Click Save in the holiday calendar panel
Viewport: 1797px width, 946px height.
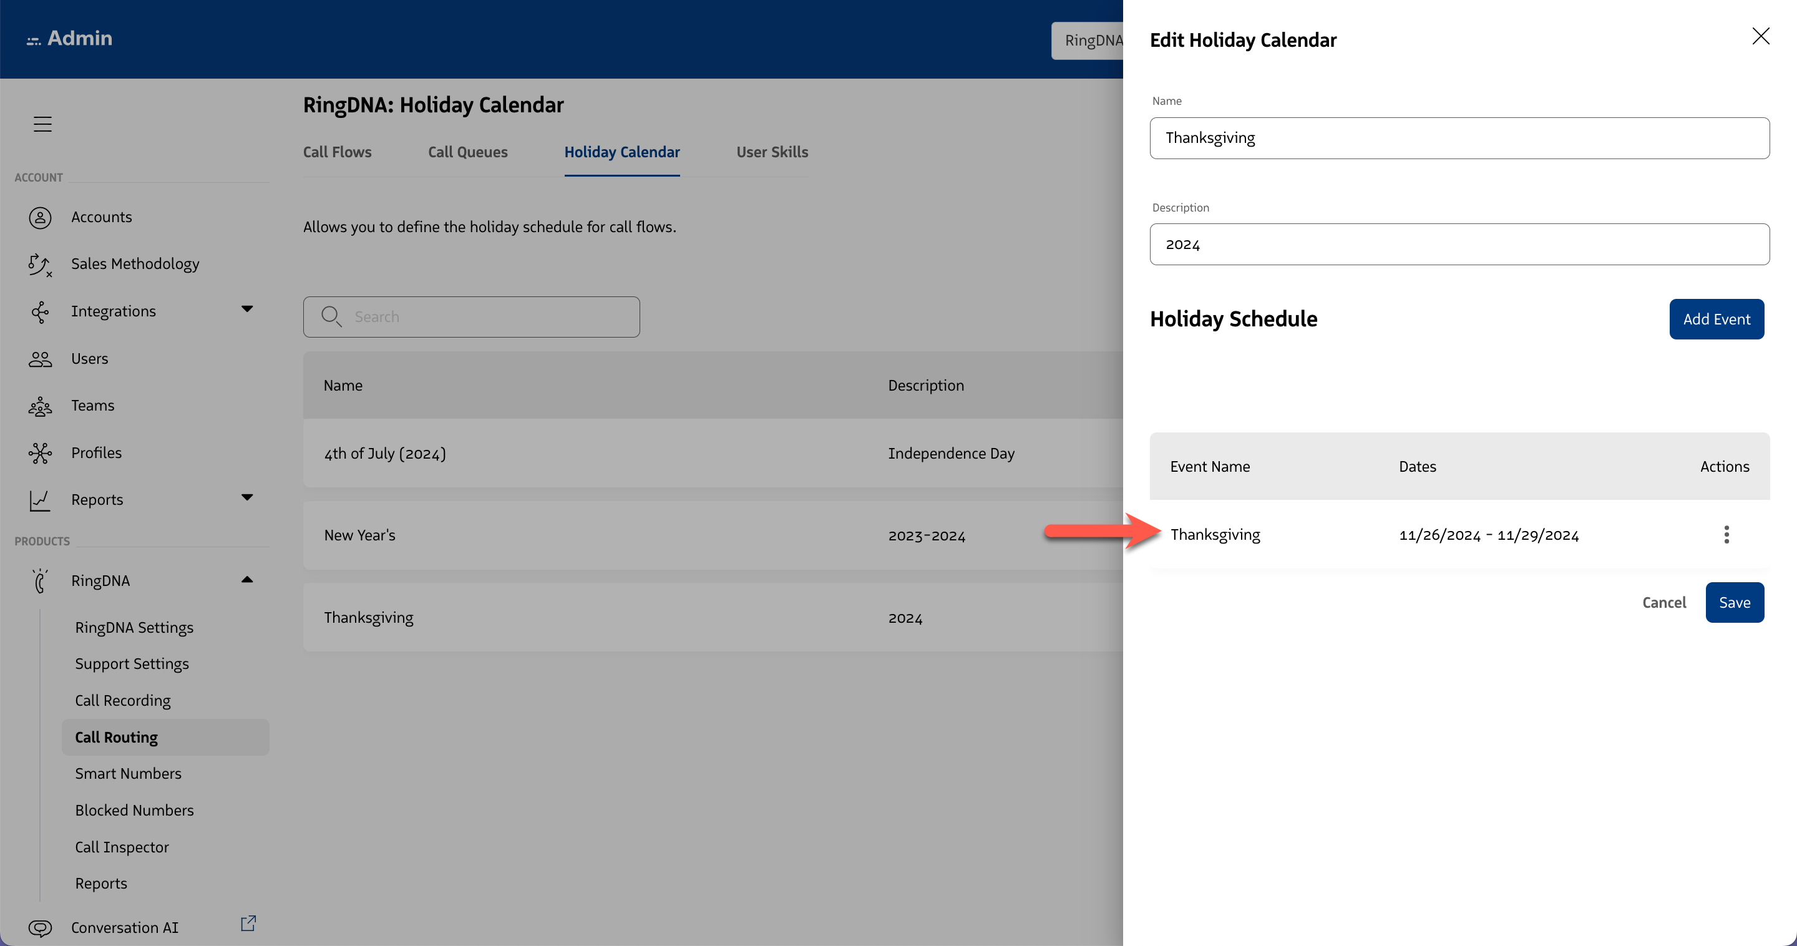point(1733,603)
